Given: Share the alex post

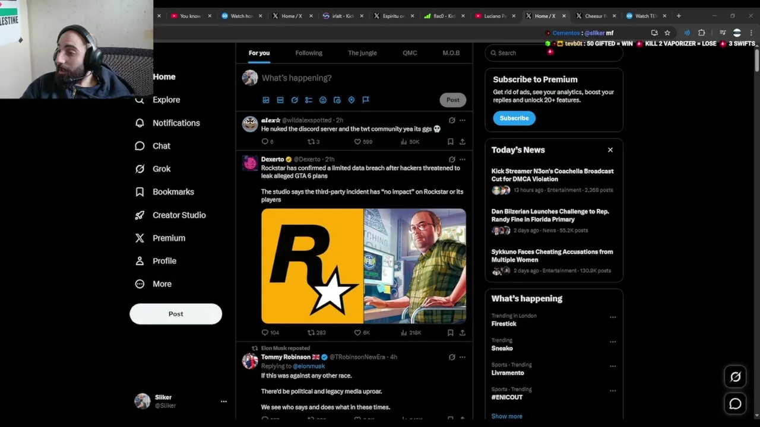Looking at the screenshot, I should (x=462, y=142).
